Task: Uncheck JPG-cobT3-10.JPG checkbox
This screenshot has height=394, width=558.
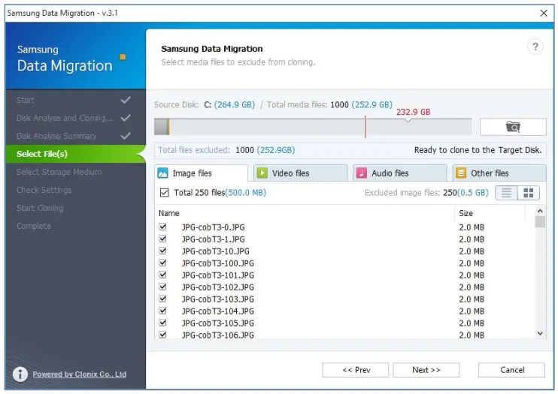Action: pyautogui.click(x=162, y=251)
